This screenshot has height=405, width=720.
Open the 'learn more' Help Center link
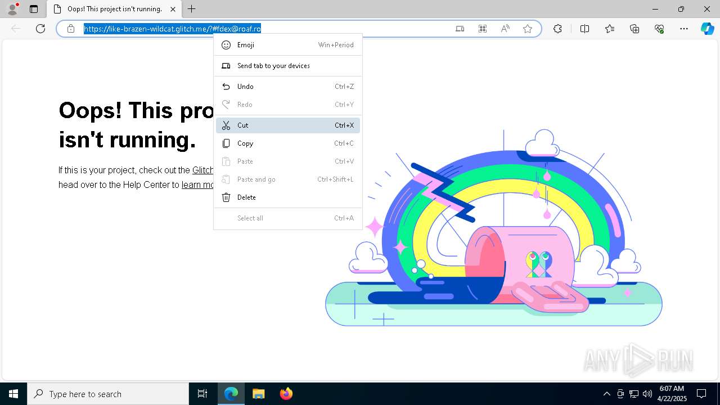click(x=198, y=184)
